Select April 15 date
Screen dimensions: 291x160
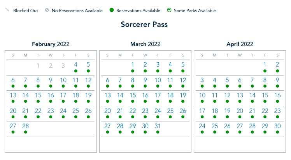265,95
